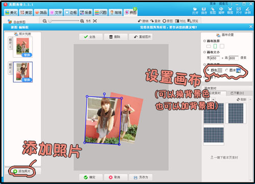
Task: Click the fit-to-window icon beside 1:1
Action: click(x=95, y=21)
